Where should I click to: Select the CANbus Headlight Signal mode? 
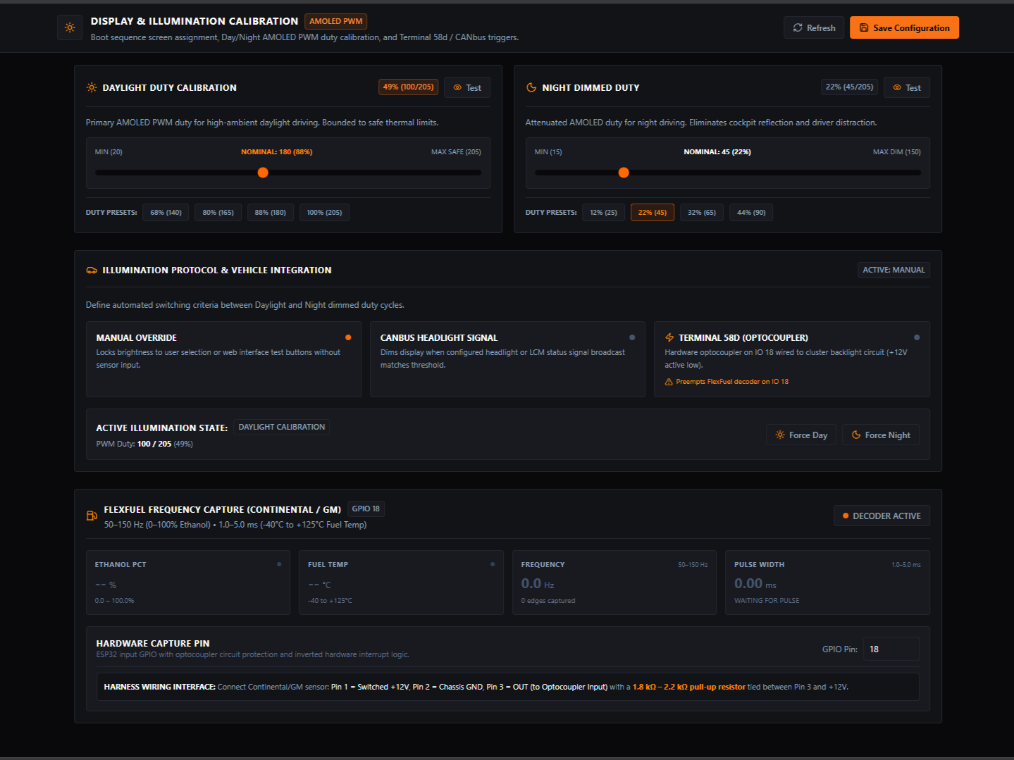[x=507, y=359]
